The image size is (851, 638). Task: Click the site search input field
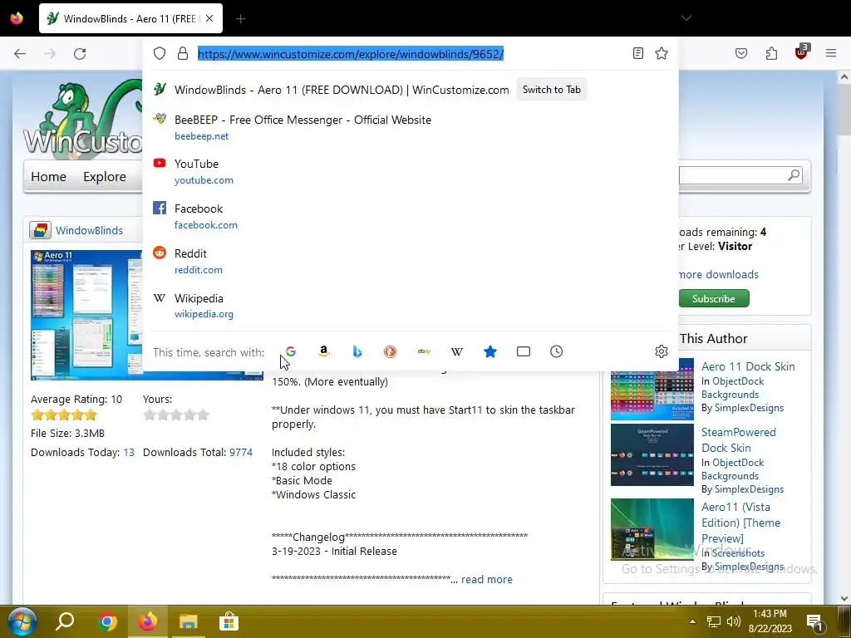click(733, 174)
